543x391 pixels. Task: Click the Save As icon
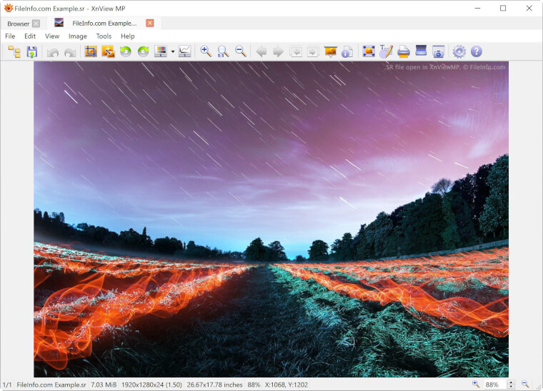click(31, 51)
